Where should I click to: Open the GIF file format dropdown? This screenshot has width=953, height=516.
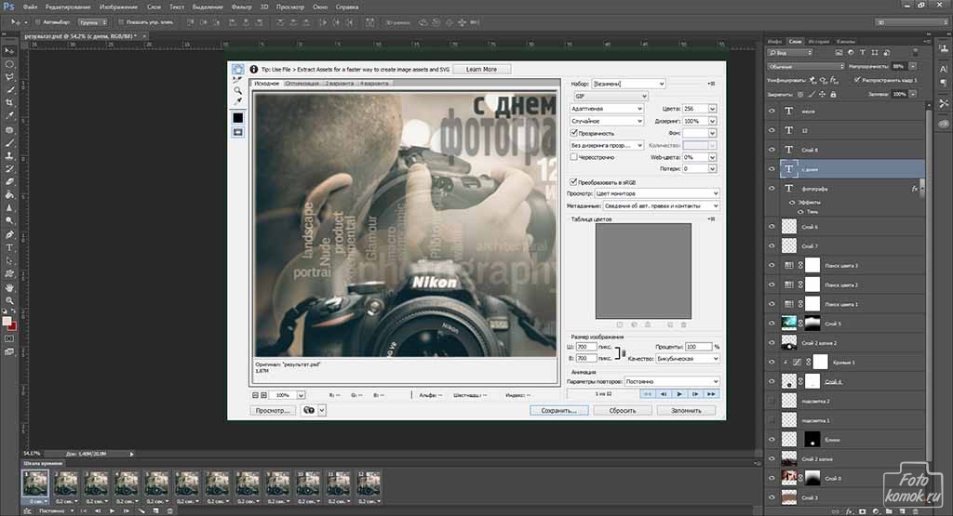611,96
